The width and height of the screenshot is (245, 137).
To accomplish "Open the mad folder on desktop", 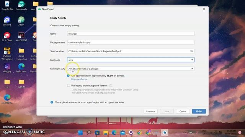I will (x=7, y=84).
